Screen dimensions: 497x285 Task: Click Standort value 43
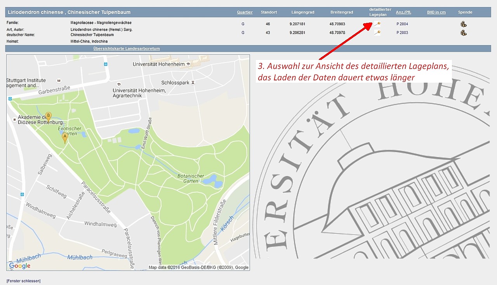click(x=268, y=33)
